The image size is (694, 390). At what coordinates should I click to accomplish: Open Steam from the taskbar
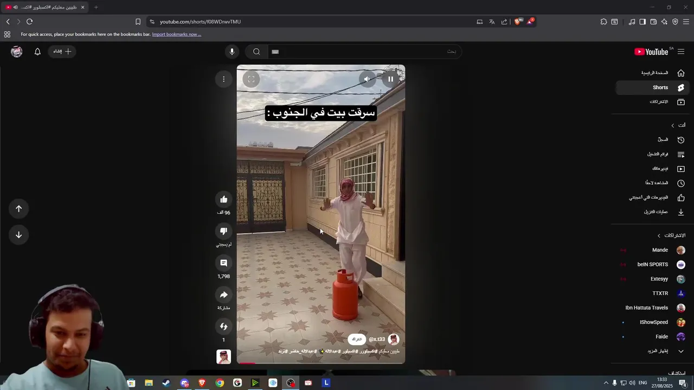coord(166,383)
